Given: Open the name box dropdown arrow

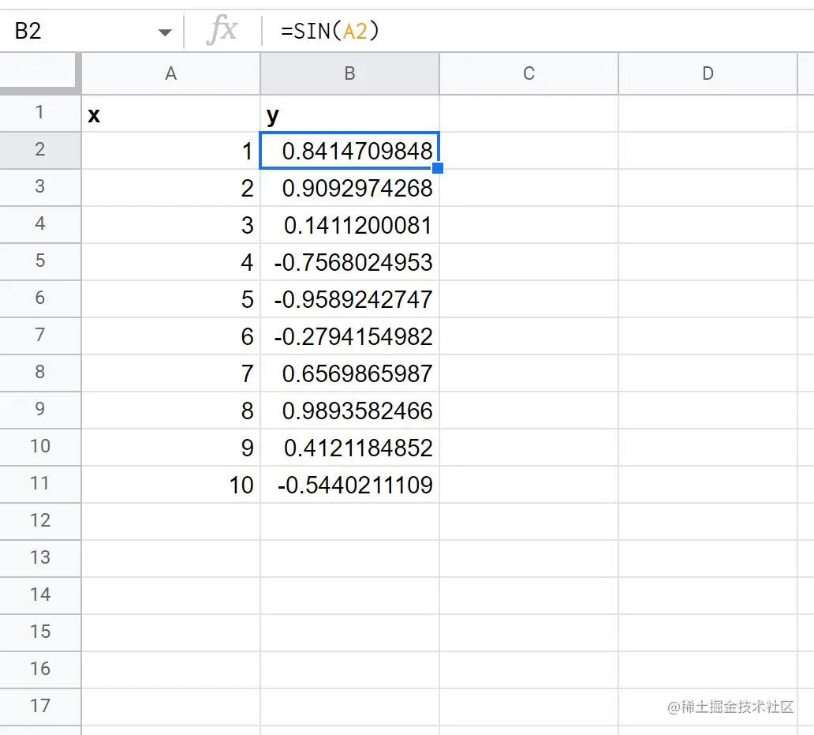Looking at the screenshot, I should [x=165, y=32].
